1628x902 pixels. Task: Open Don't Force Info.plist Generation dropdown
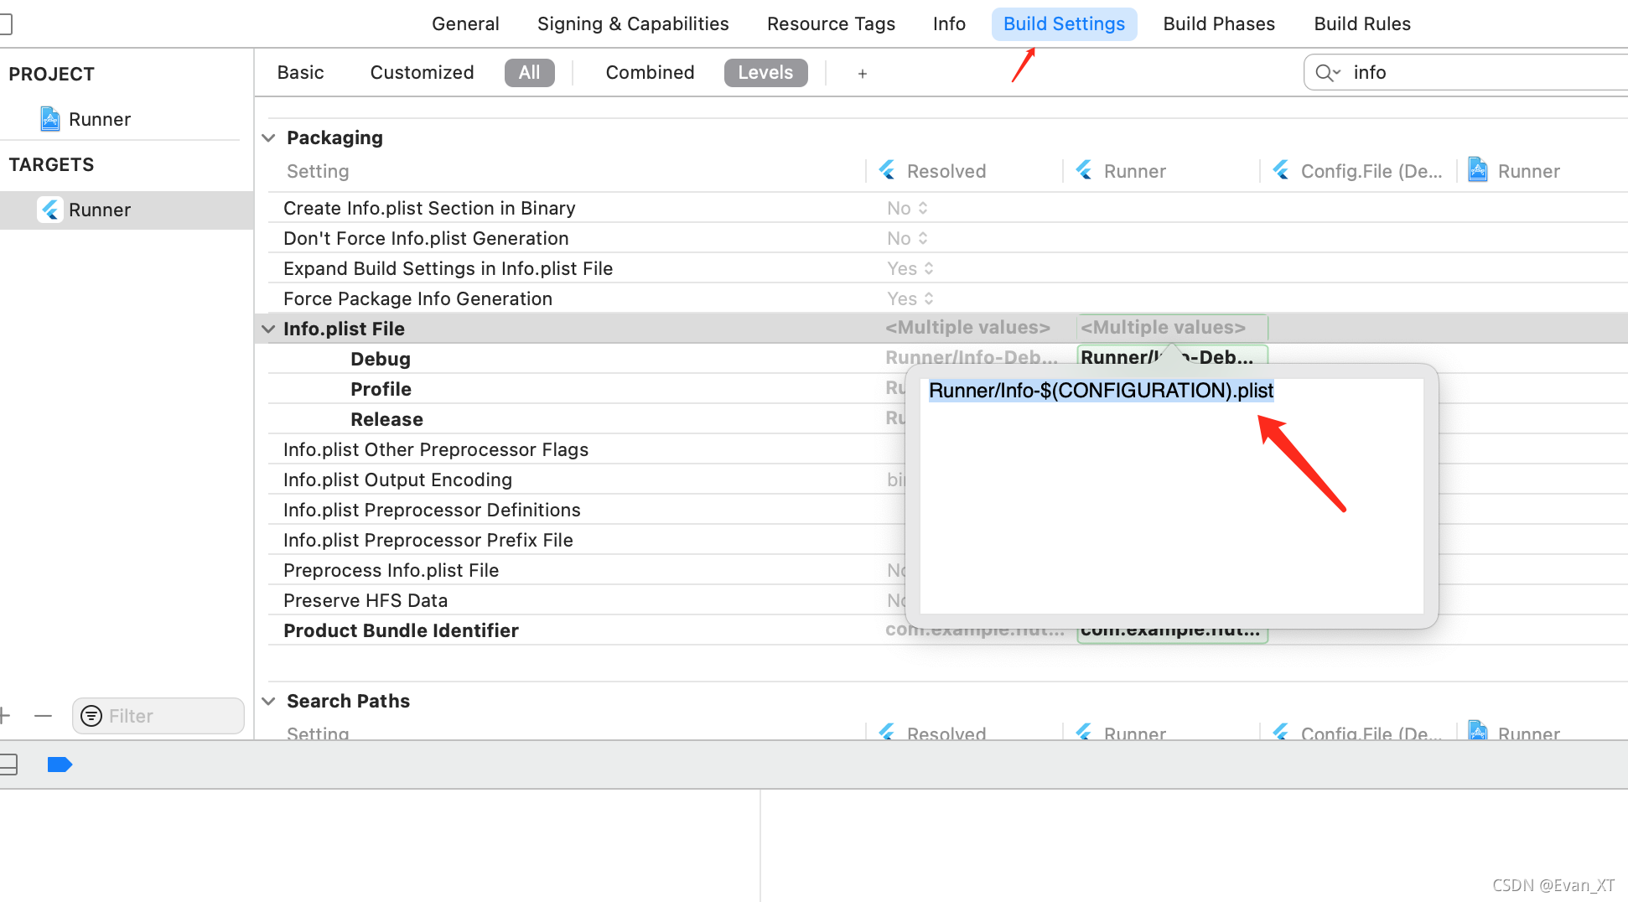(908, 238)
